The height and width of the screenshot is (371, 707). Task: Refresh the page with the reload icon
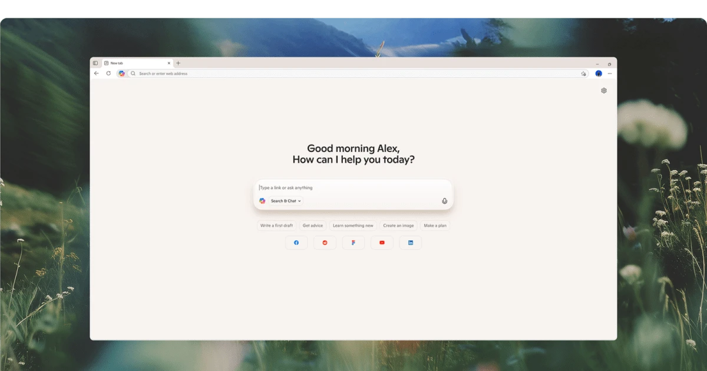point(108,74)
